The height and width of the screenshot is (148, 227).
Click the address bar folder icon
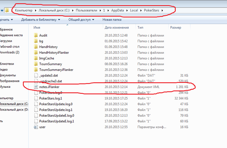click(7, 10)
